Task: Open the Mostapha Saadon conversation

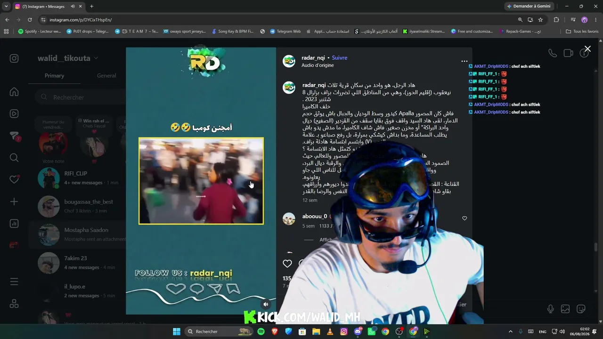Action: click(78, 234)
